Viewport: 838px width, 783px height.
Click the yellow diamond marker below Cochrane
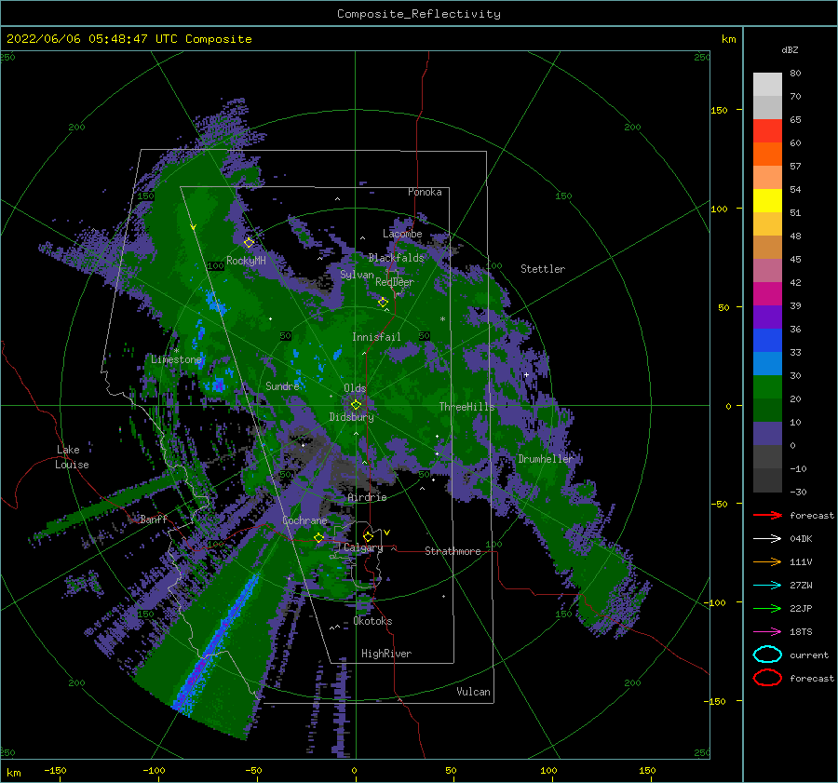coord(319,537)
